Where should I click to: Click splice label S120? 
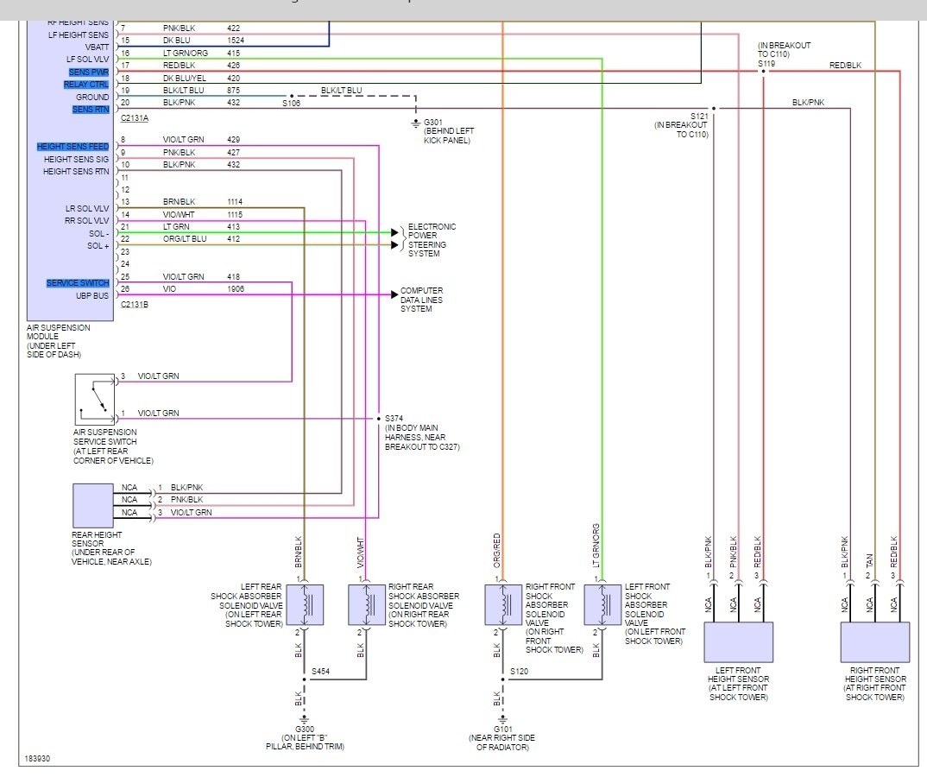[519, 671]
